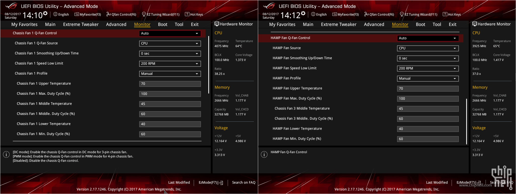Click HAMP Fan Max. Duty Cycle field
Viewport: 516px width, 194px height.
(x=428, y=99)
